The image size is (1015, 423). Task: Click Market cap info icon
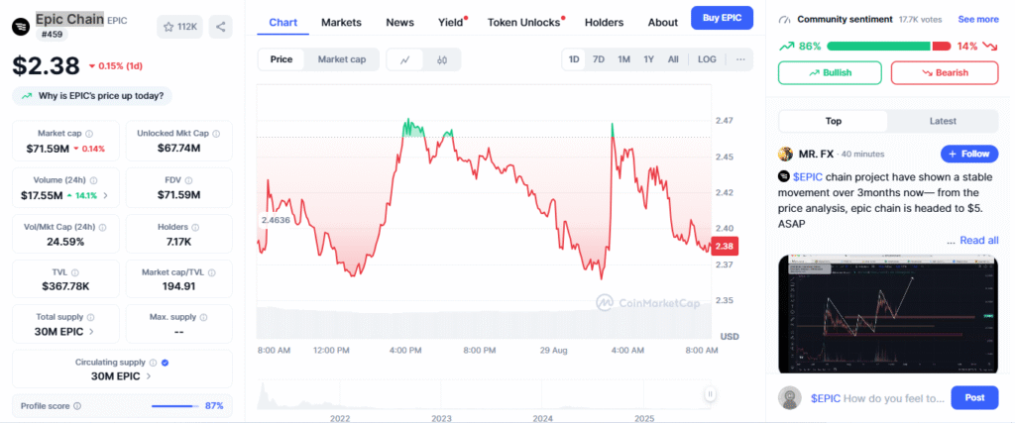89,134
